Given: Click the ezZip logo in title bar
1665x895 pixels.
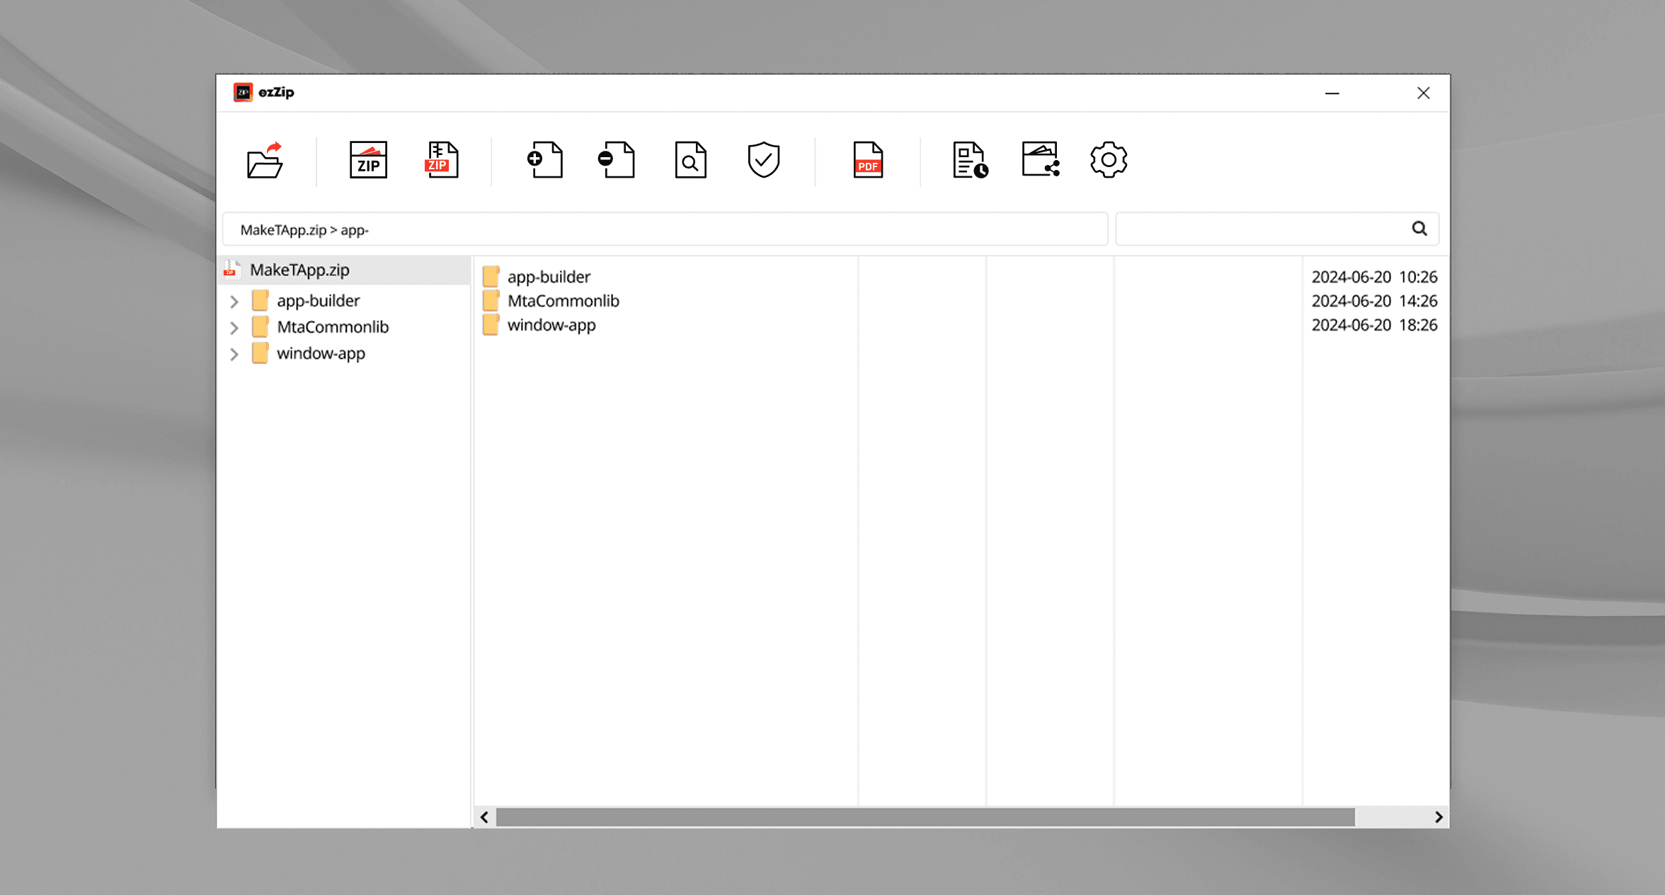Looking at the screenshot, I should (243, 92).
